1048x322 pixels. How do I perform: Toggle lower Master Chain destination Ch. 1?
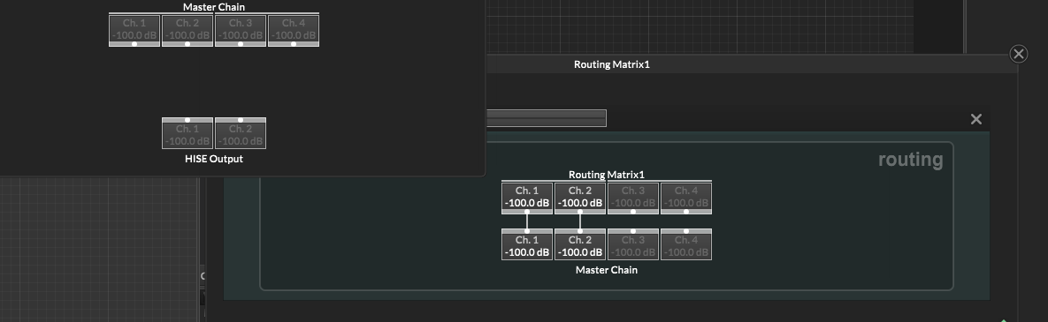pos(527,244)
